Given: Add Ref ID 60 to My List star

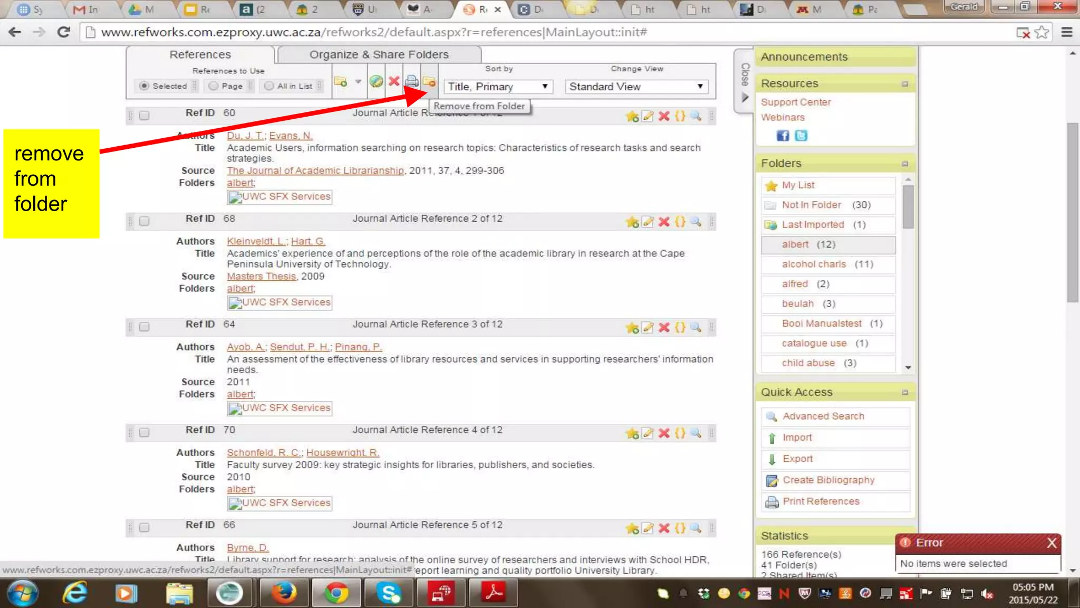Looking at the screenshot, I should [632, 116].
